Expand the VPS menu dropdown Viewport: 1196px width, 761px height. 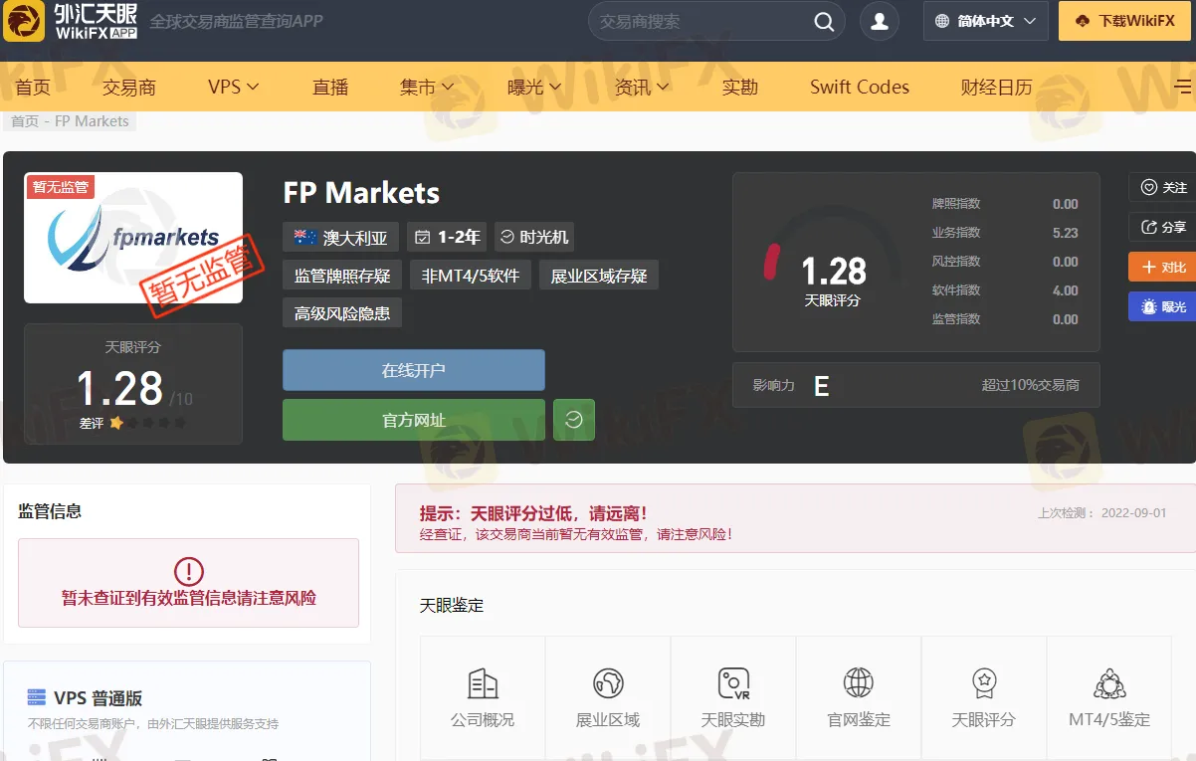pos(234,87)
